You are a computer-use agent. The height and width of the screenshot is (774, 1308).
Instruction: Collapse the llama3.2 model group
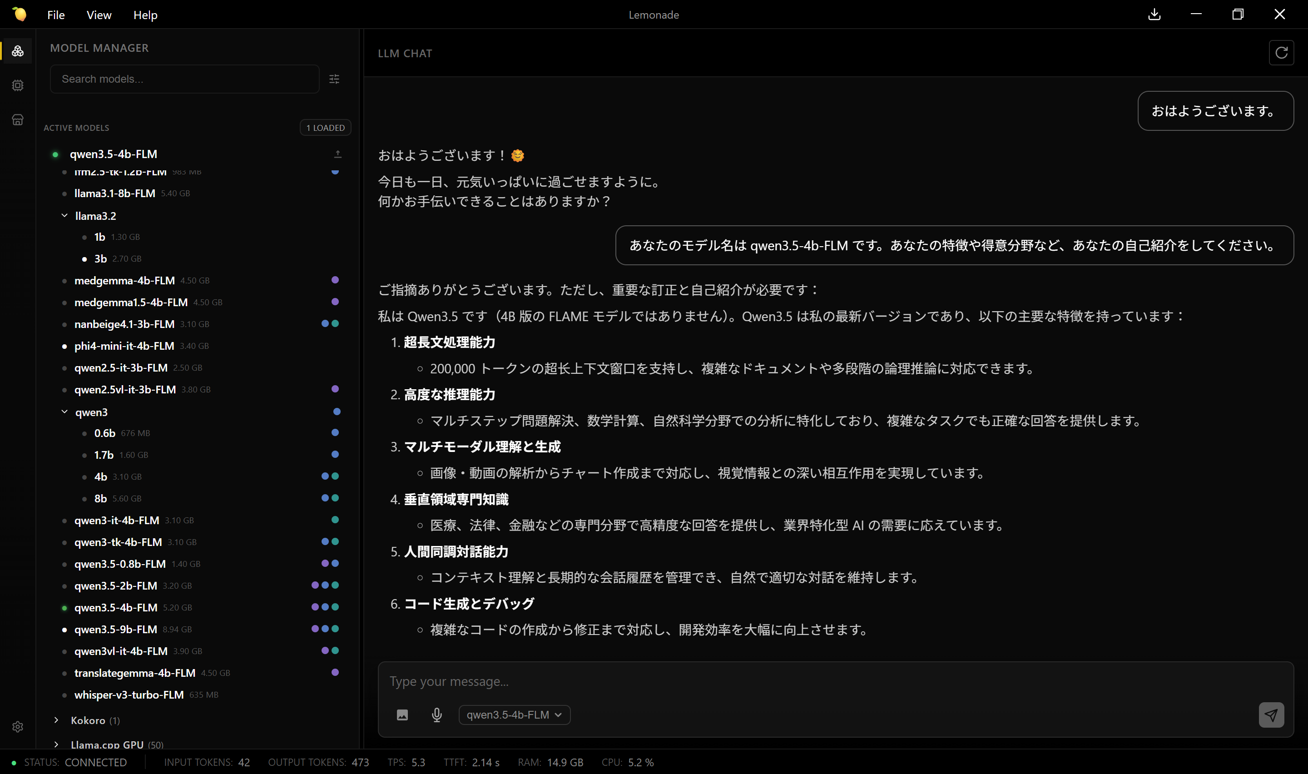pos(64,215)
